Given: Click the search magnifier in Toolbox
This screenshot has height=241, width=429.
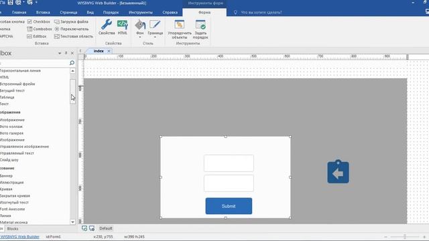Looking at the screenshot, I should (x=72, y=63).
